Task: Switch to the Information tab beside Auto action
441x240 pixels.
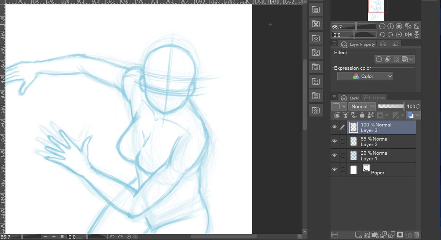Action: 395,44
